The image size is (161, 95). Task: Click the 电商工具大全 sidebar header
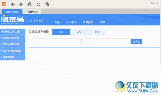(x=12, y=32)
